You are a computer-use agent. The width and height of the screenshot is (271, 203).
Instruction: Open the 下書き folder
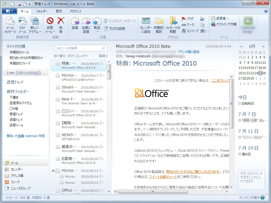(14, 97)
